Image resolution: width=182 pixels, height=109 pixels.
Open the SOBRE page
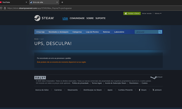tap(90, 18)
